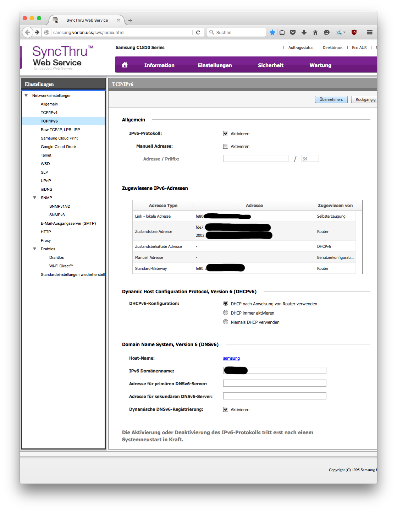Click the primary DNSv6 server input field
The height and width of the screenshot is (512, 397).
click(274, 383)
